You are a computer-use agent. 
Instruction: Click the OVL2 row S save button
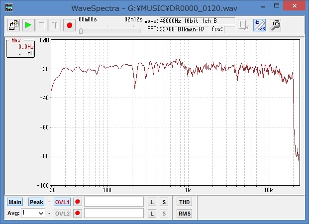click(164, 214)
